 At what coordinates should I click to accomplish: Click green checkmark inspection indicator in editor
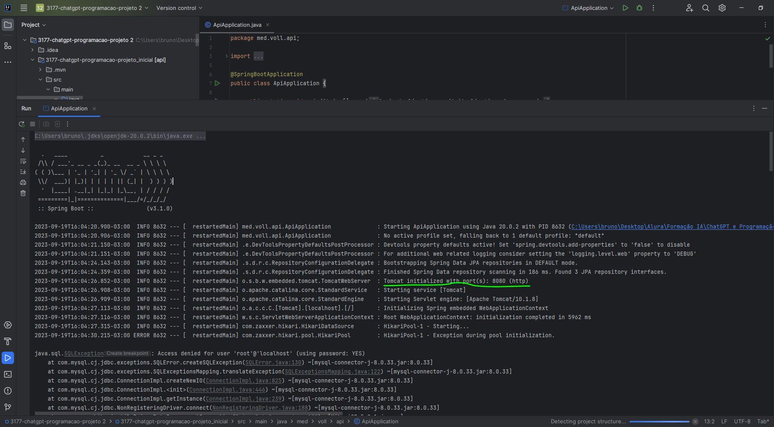767,38
